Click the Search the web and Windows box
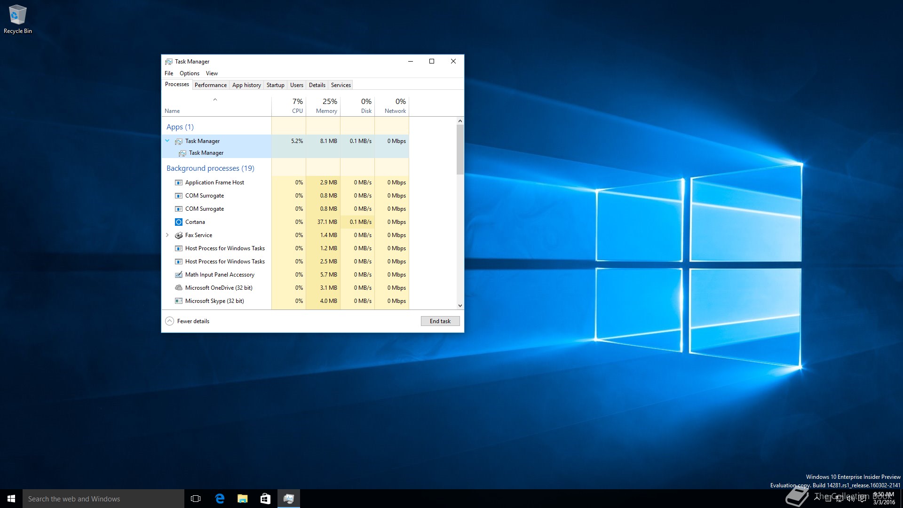 pos(103,499)
